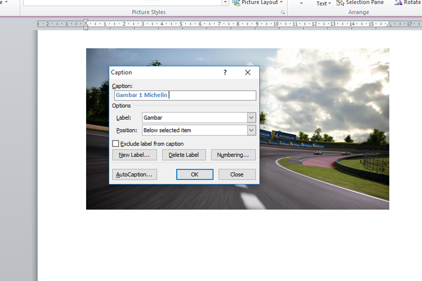Click OK in the Caption dialog
The height and width of the screenshot is (281, 422).
195,175
